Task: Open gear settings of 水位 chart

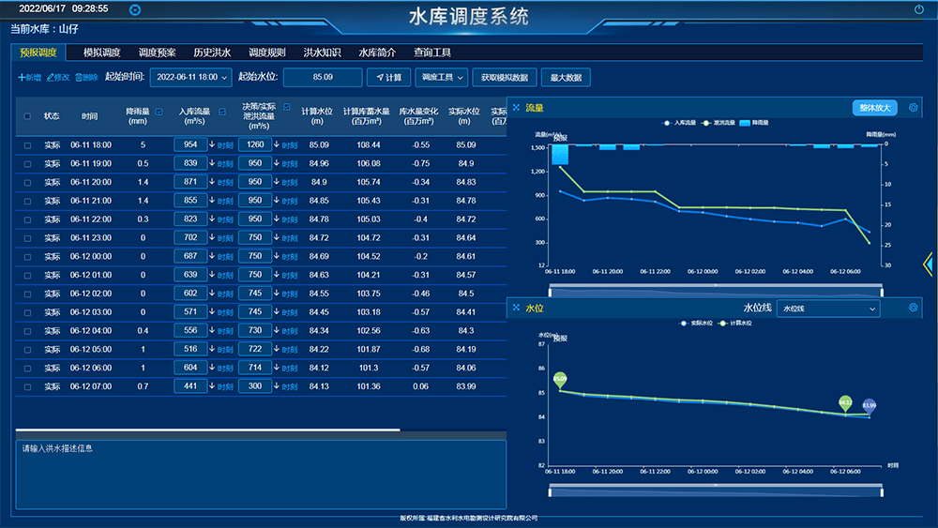Action: 914,308
